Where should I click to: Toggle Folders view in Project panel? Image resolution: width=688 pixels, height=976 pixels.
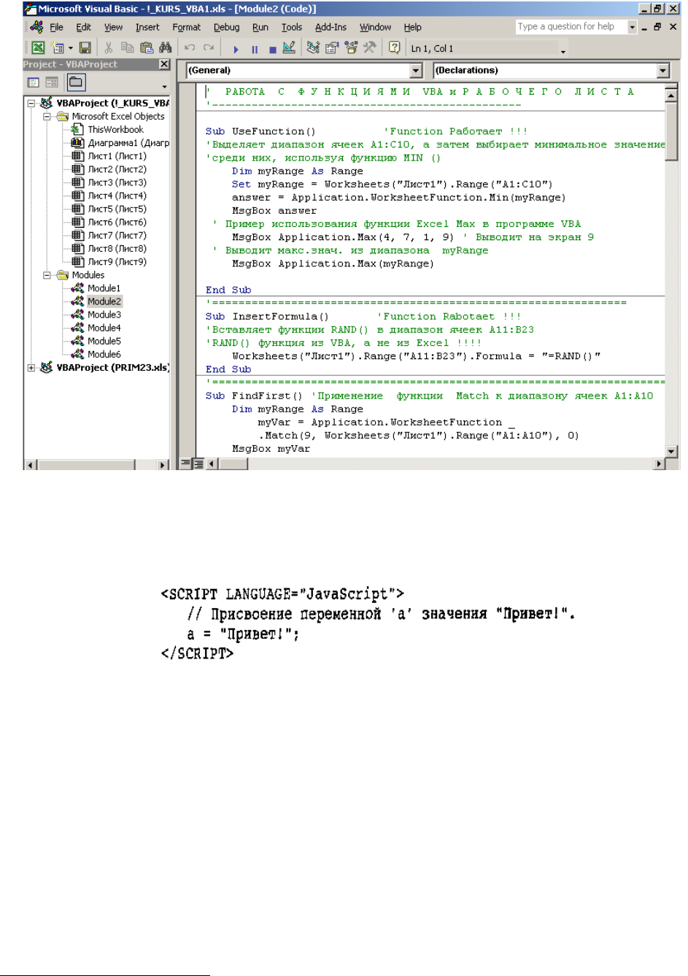76,82
